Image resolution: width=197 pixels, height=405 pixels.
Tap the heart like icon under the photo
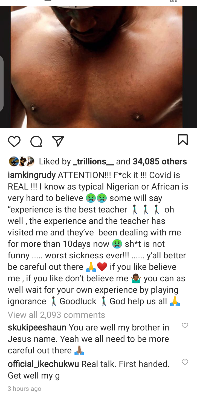point(14,141)
